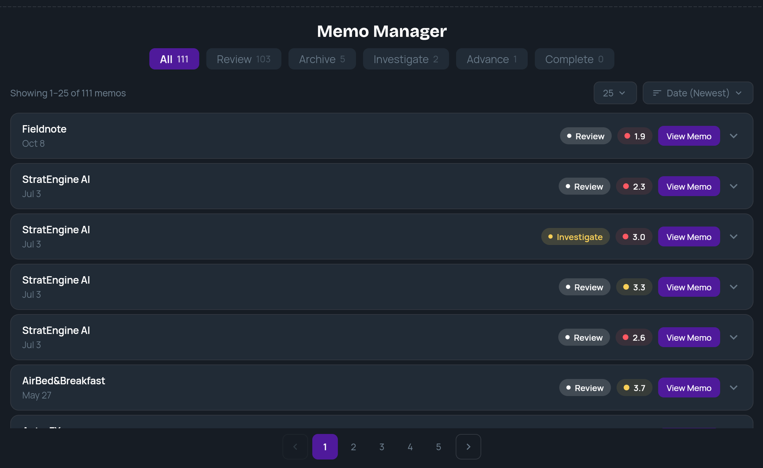This screenshot has width=763, height=468.
Task: Click the AirBed&Breakfast memo title
Action: point(64,381)
